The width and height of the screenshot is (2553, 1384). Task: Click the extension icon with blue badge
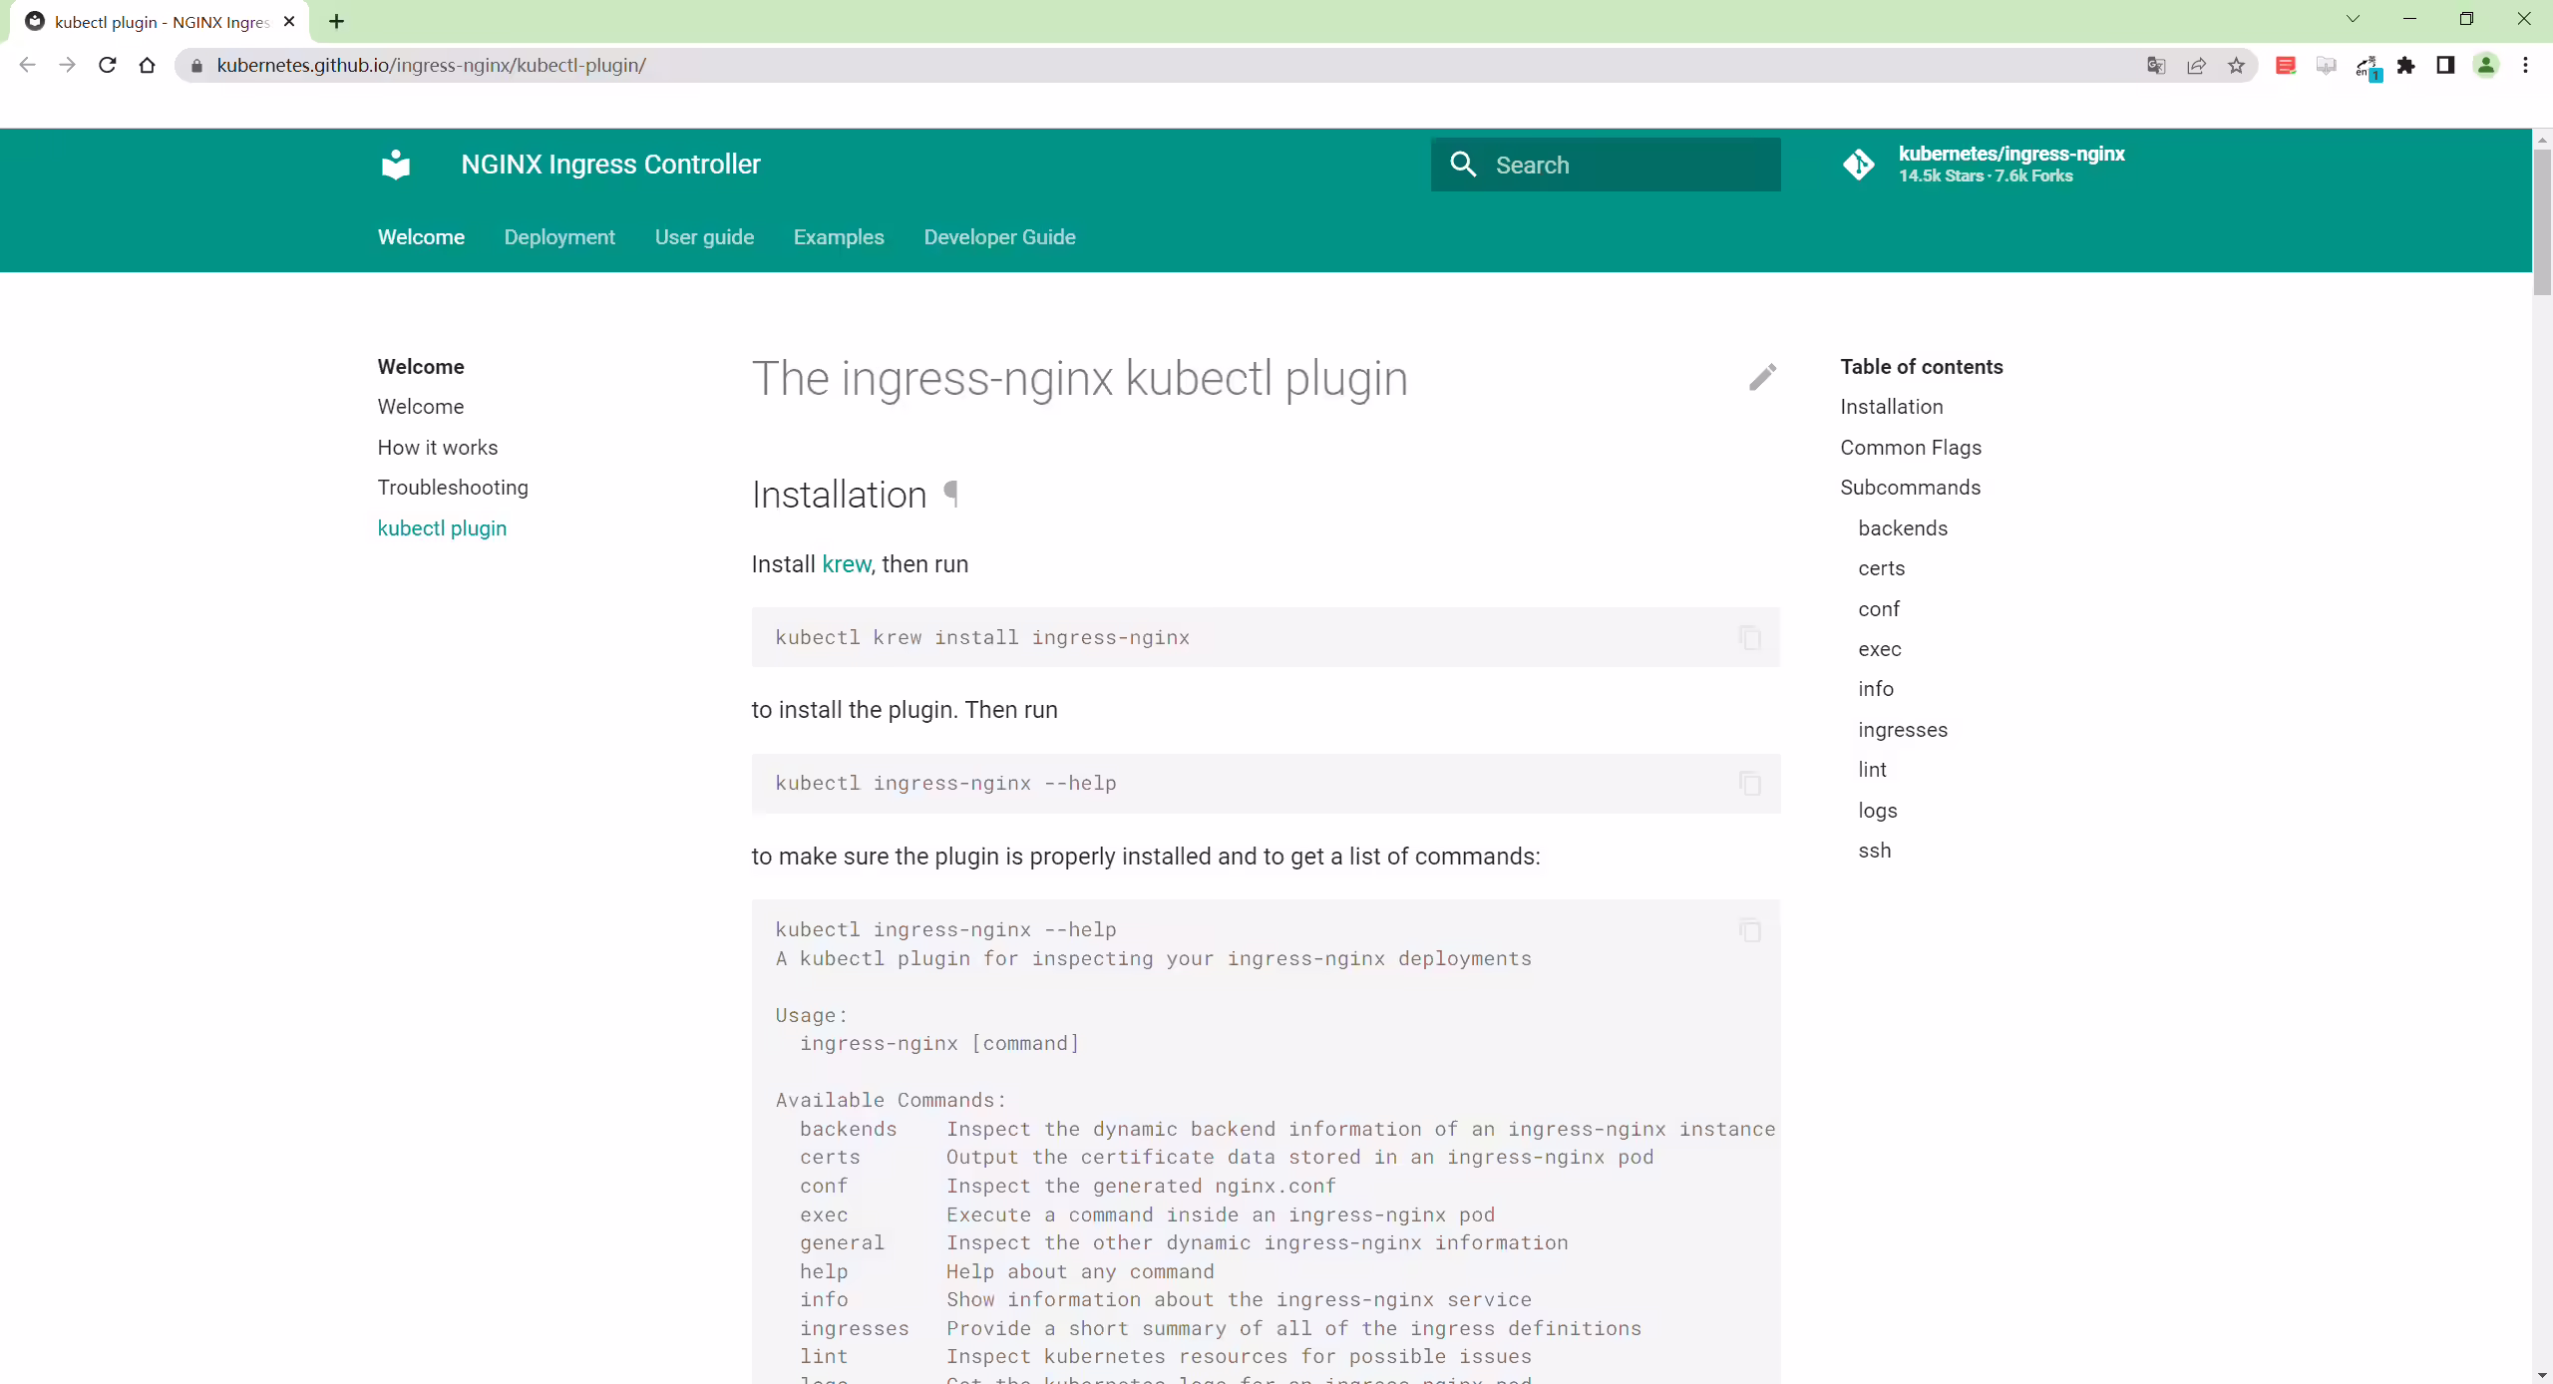pos(2368,67)
